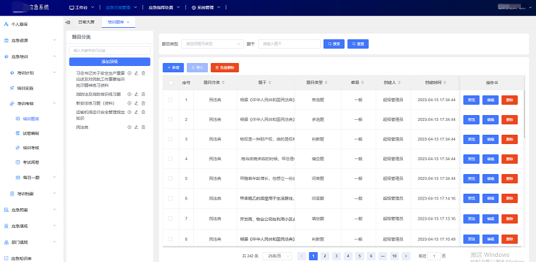Delete the 民法典 category in the tree
The width and height of the screenshot is (536, 262).
pos(143,127)
